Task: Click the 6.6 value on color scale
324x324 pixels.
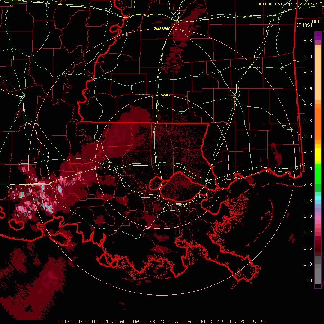Action: coord(308,104)
